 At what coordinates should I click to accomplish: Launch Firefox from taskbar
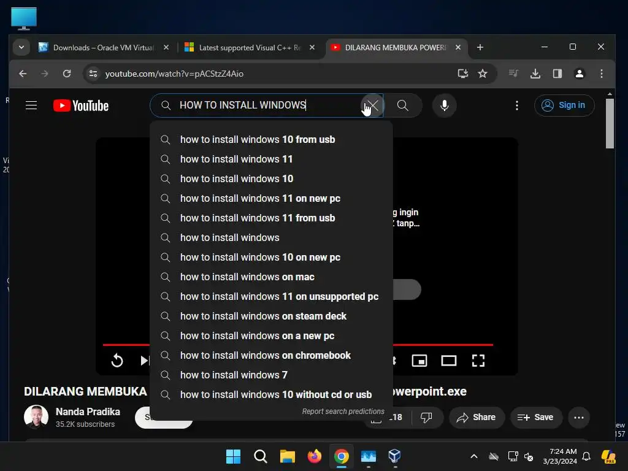click(314, 456)
